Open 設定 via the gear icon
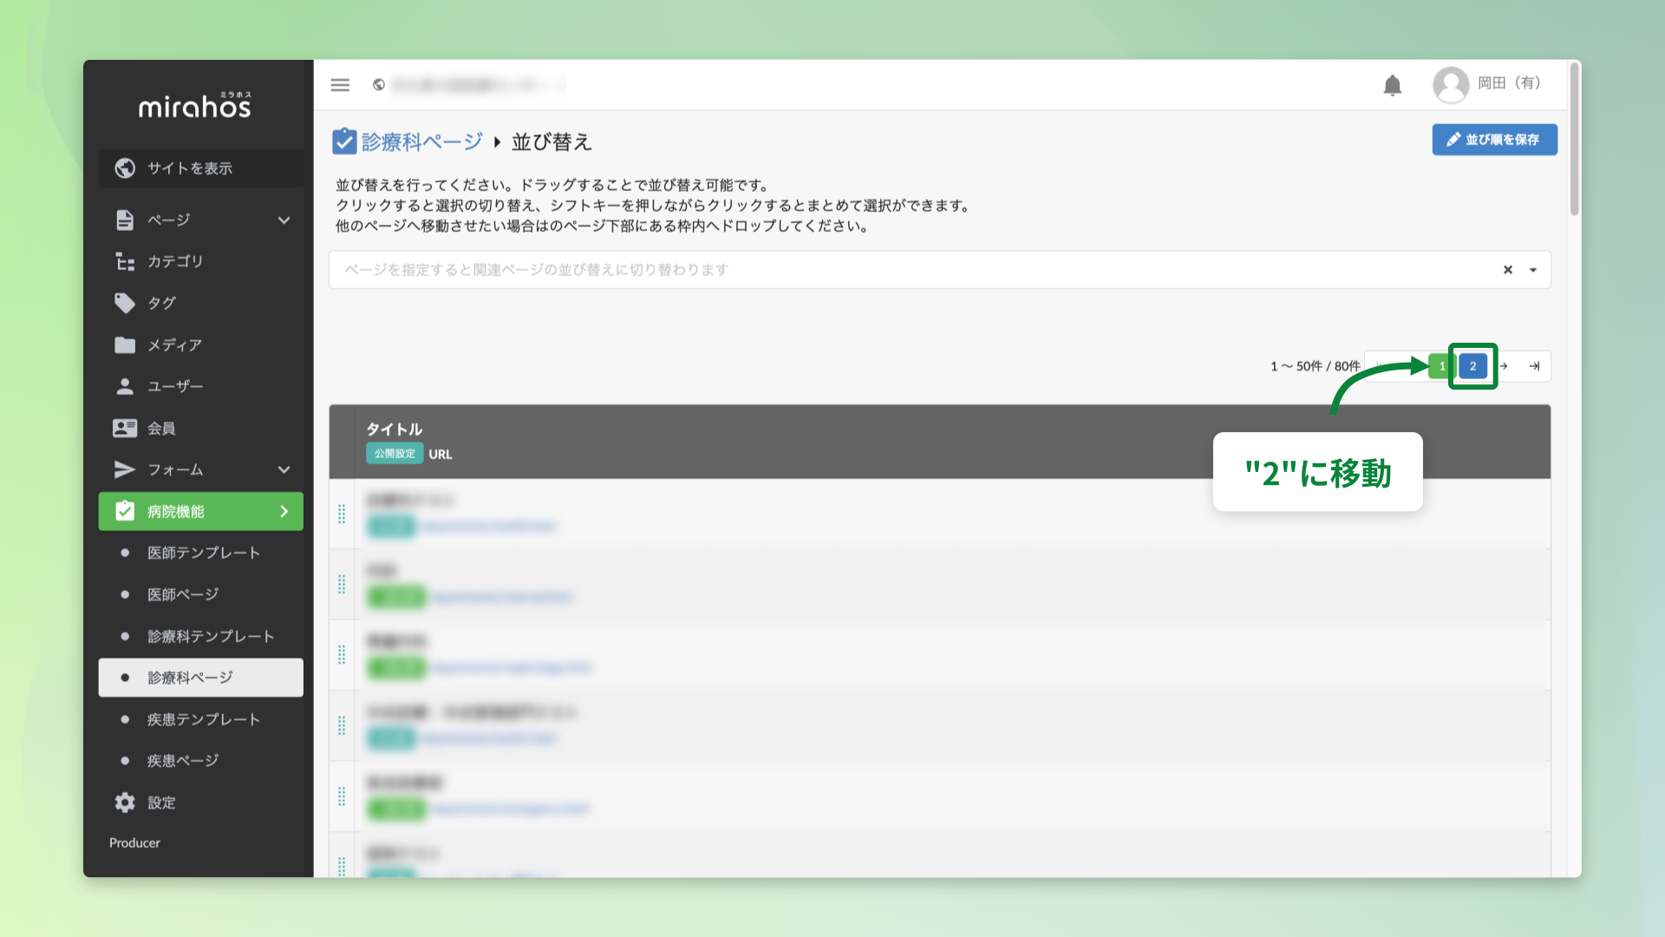This screenshot has height=937, width=1665. tap(125, 803)
